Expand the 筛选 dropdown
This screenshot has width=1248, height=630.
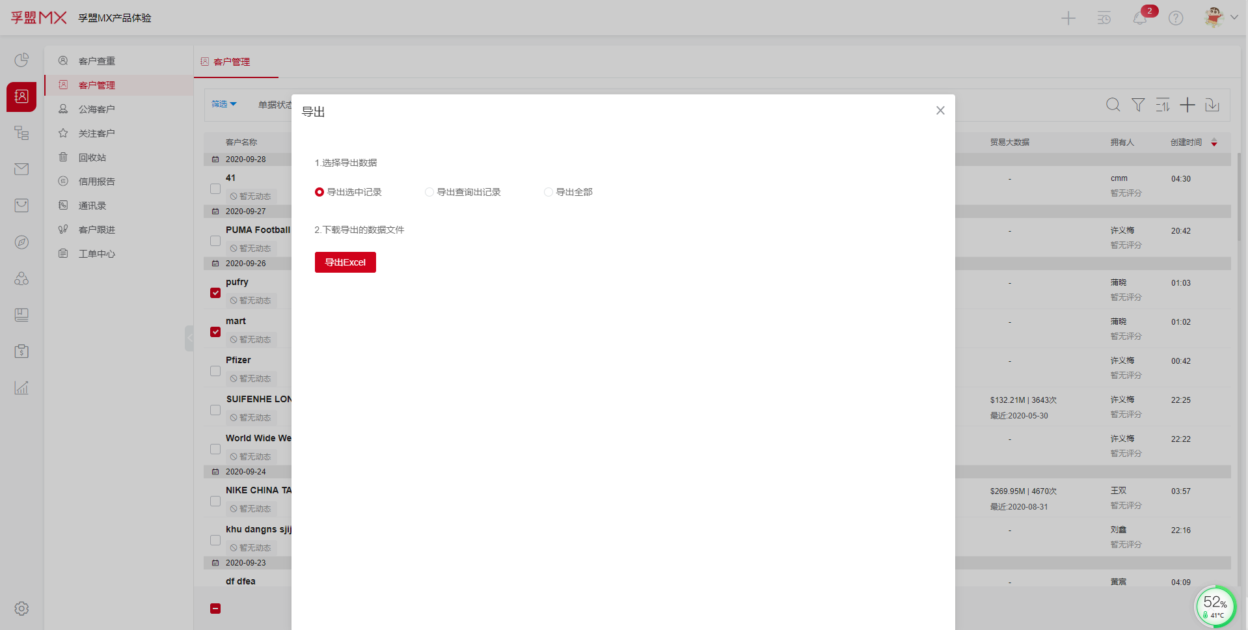click(x=224, y=104)
